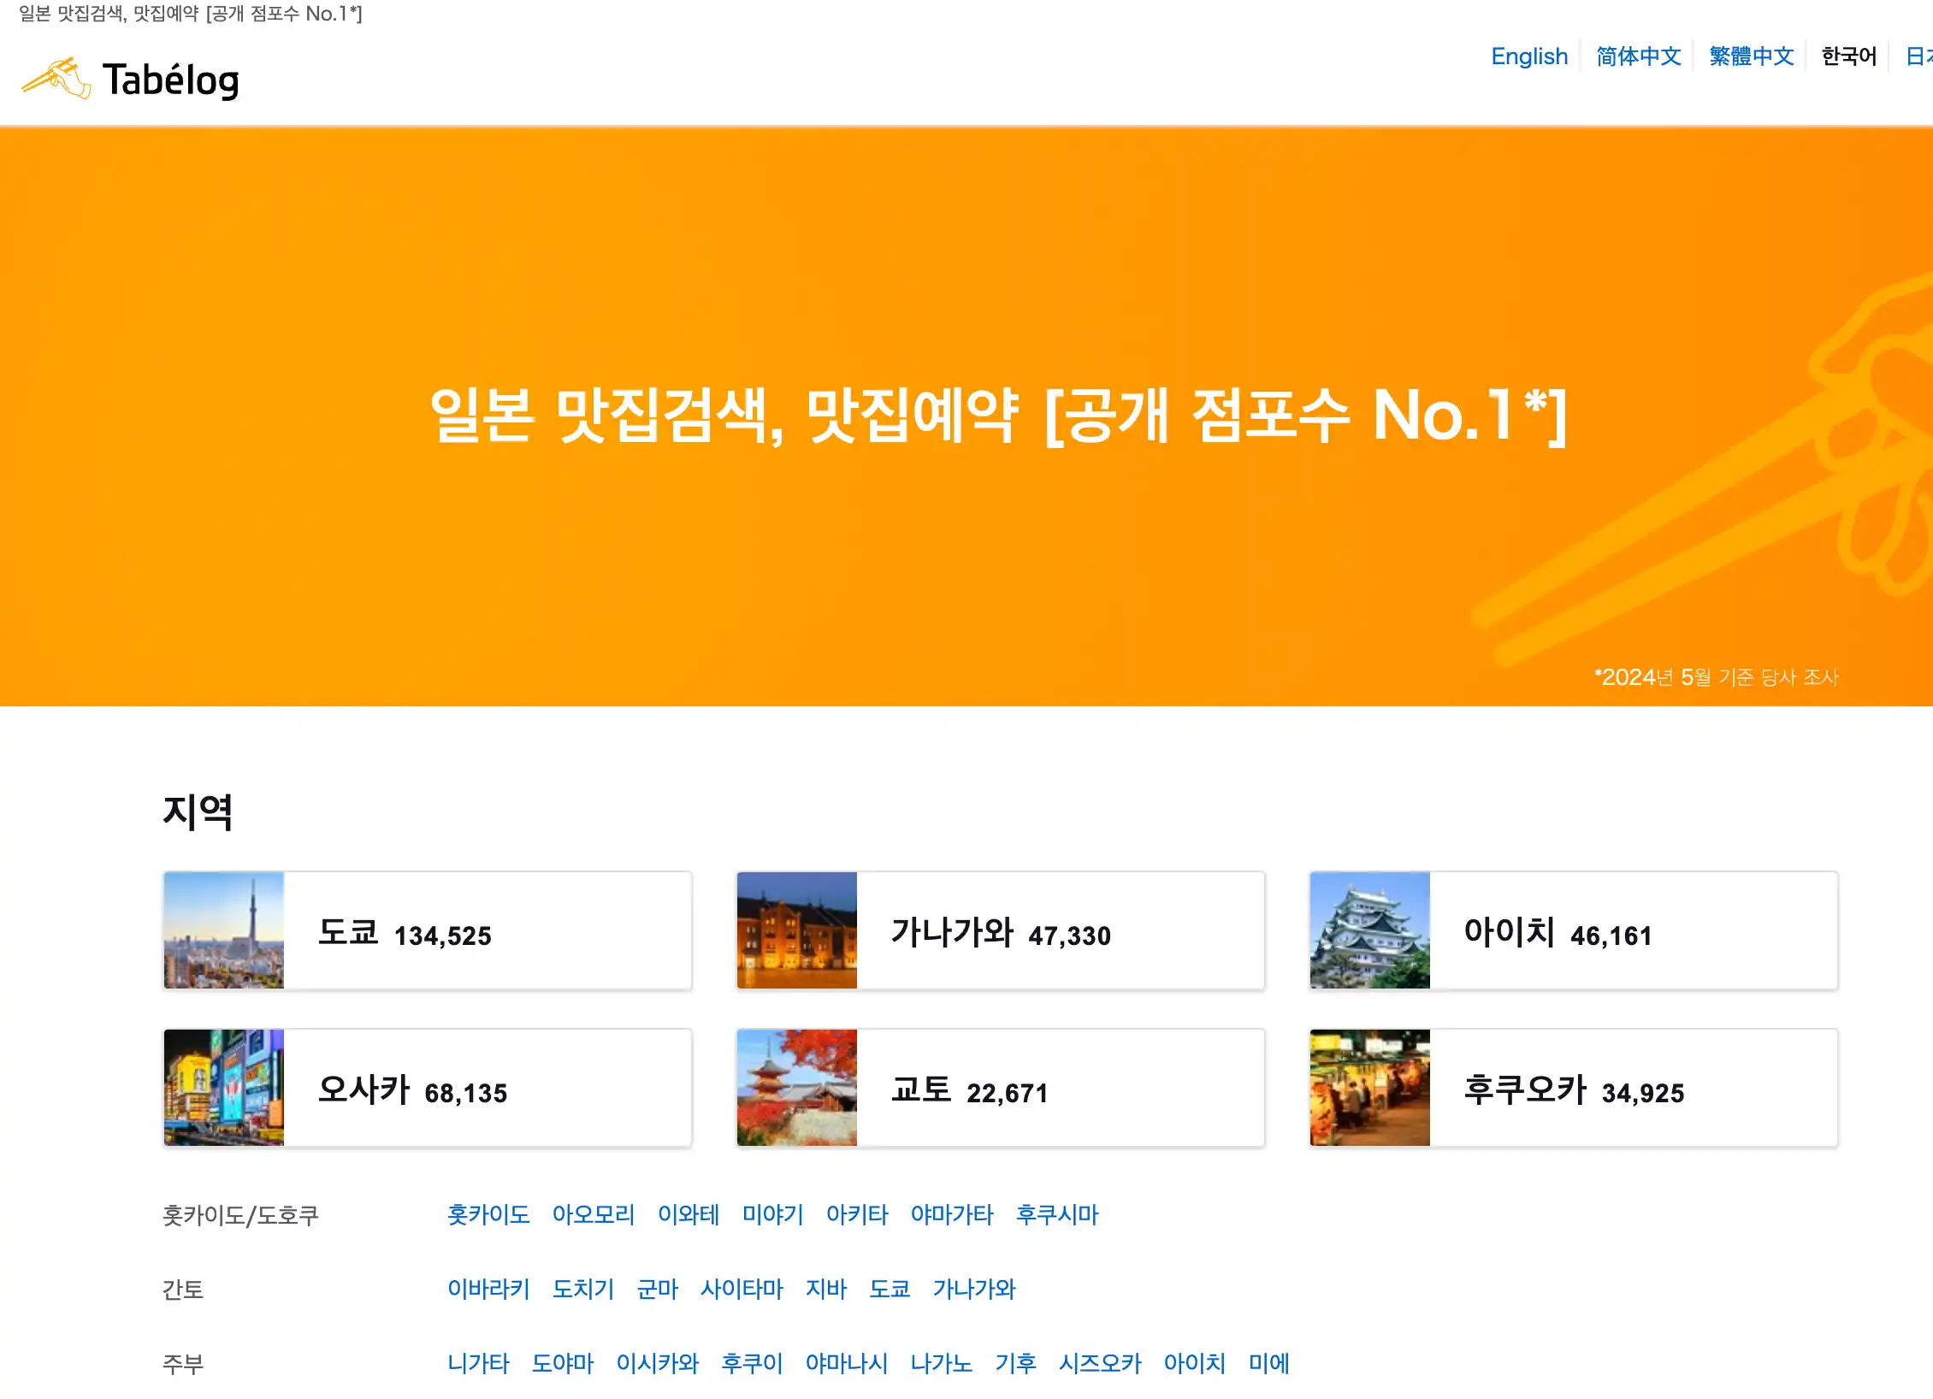Open the Tokyo Skytree thumbnail card

[x=224, y=930]
